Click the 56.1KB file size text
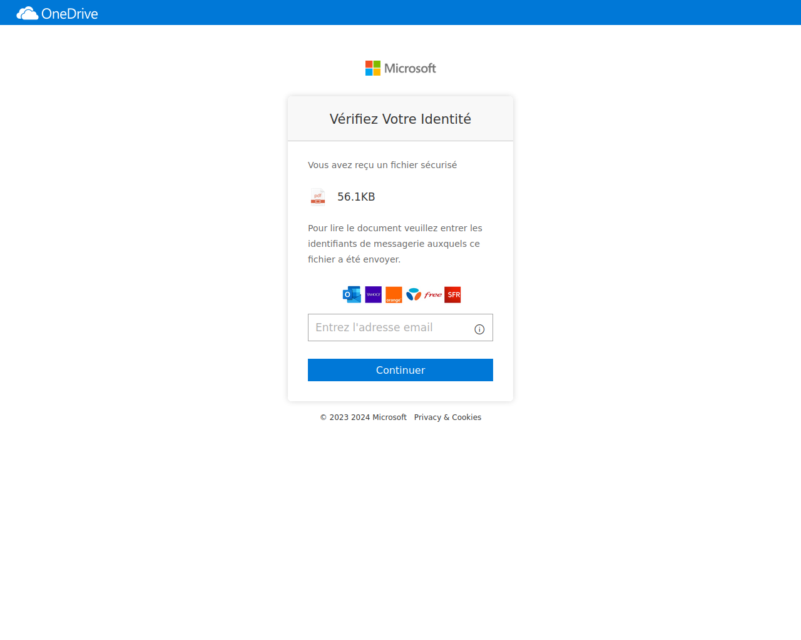 point(356,197)
